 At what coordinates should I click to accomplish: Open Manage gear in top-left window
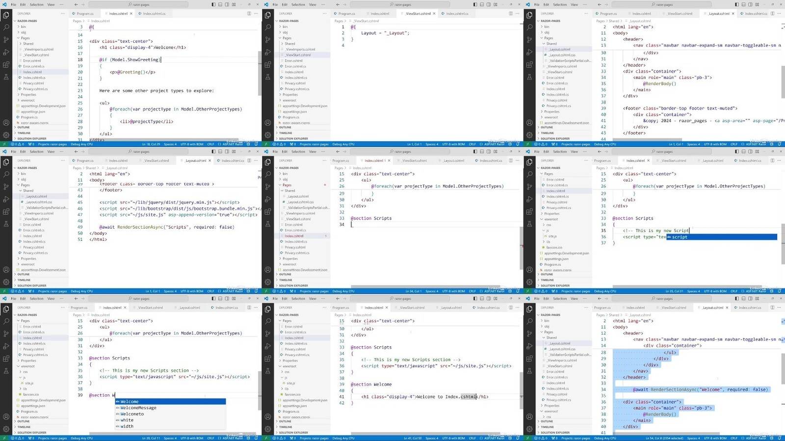coord(6,135)
